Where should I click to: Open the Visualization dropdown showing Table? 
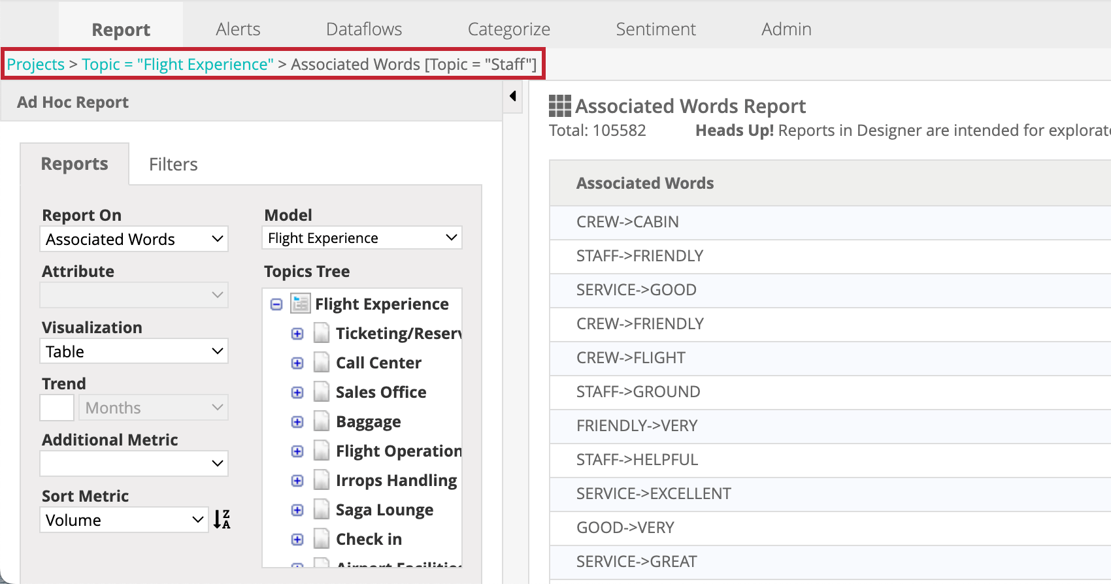point(134,351)
